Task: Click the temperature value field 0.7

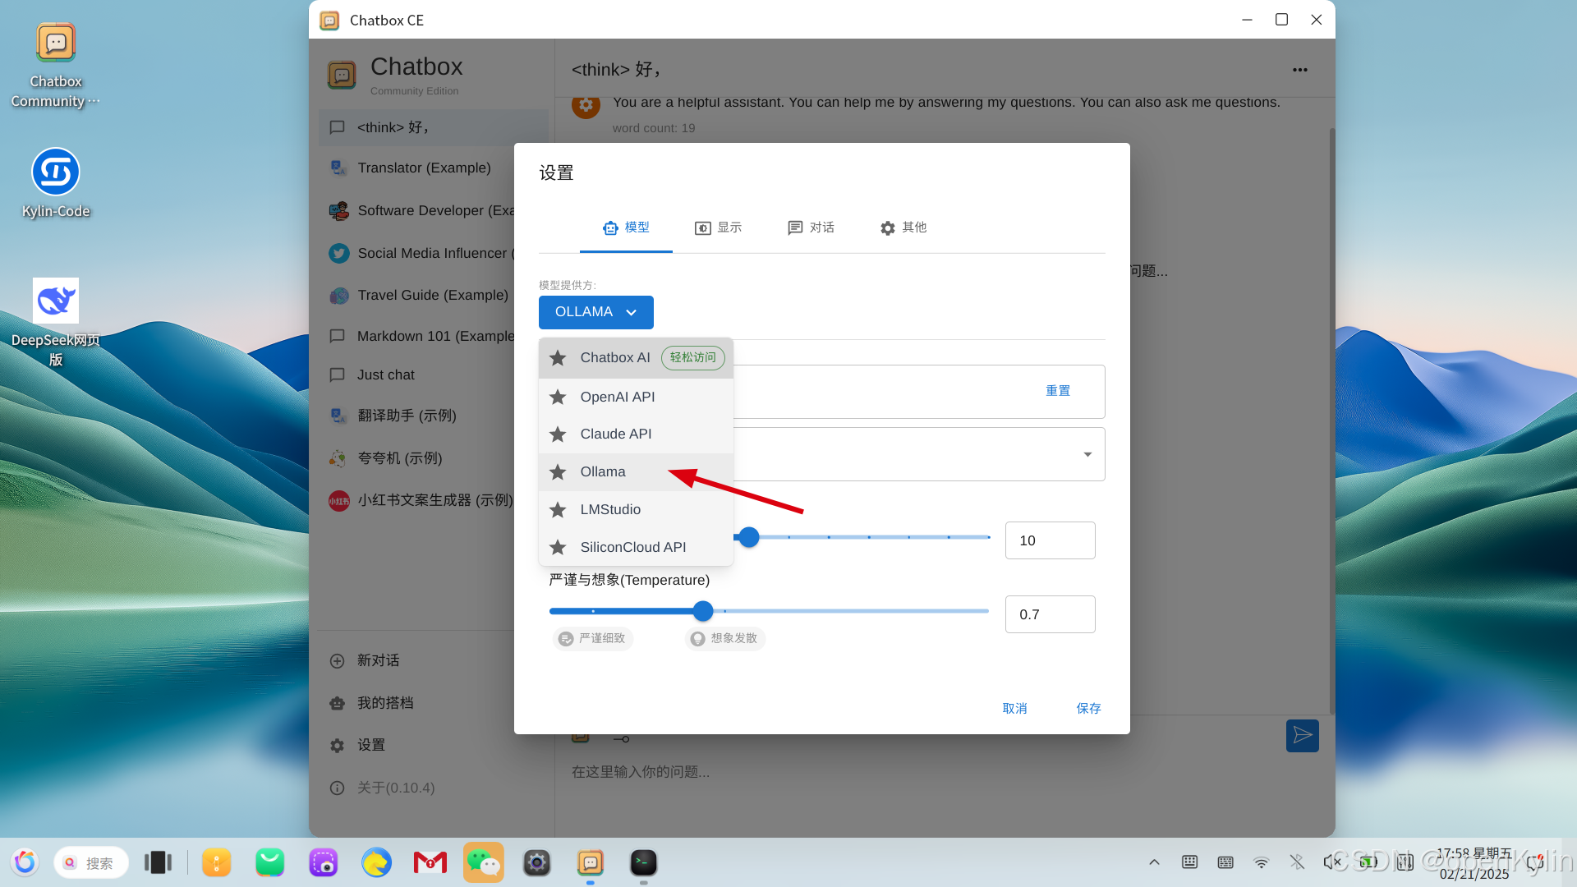Action: pos(1049,614)
